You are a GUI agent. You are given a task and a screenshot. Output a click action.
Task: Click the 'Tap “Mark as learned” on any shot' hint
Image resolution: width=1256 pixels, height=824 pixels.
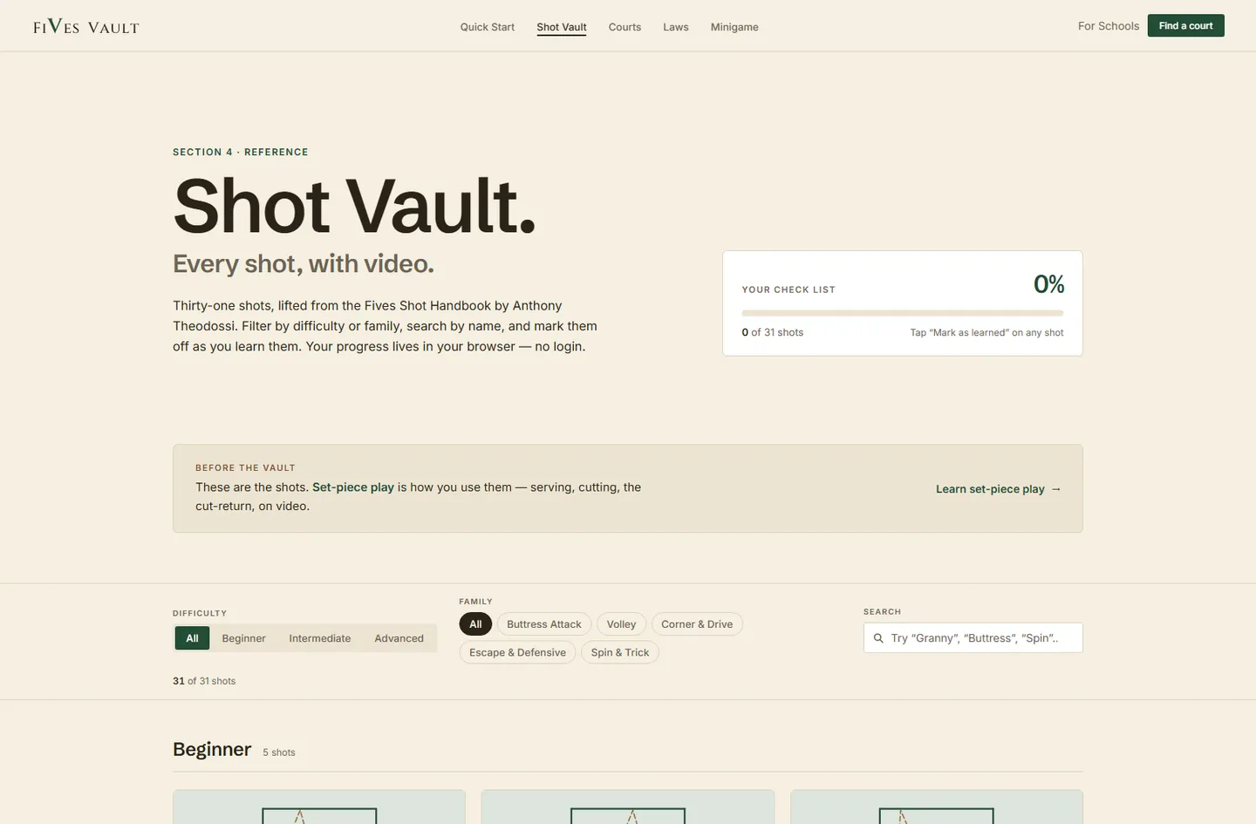pyautogui.click(x=986, y=332)
